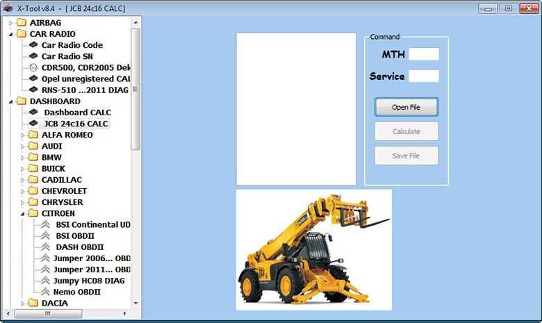Click the CHEVROLET folder icon
Image resolution: width=542 pixels, height=323 pixels.
pos(33,191)
